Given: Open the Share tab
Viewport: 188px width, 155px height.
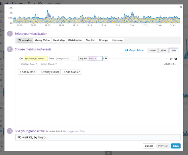Looking at the screenshot, I should click(x=152, y=51).
